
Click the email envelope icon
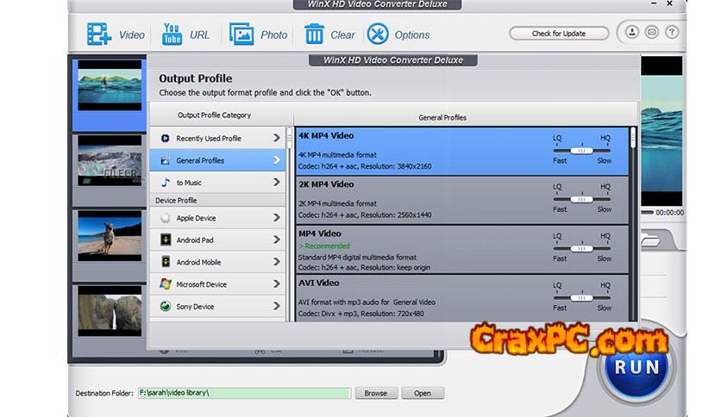pyautogui.click(x=652, y=33)
